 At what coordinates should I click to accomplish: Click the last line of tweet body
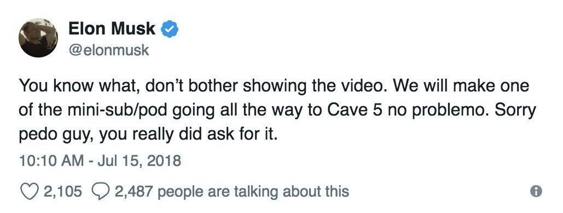(148, 135)
